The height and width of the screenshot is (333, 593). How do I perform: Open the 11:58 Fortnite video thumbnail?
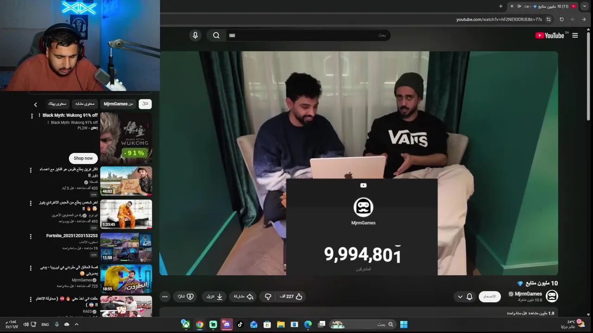pyautogui.click(x=126, y=247)
